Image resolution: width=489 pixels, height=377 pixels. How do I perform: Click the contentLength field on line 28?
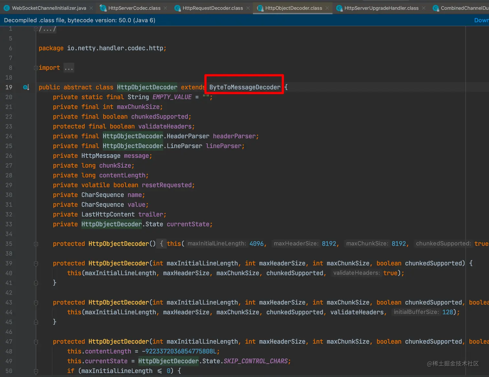[x=122, y=175]
